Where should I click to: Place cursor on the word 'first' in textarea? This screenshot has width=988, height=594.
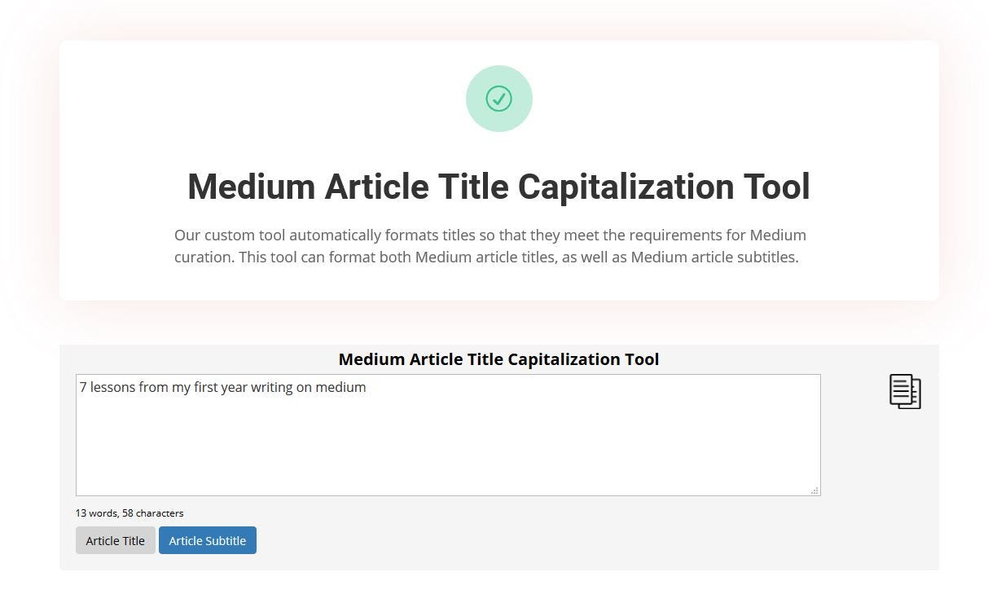click(x=206, y=387)
